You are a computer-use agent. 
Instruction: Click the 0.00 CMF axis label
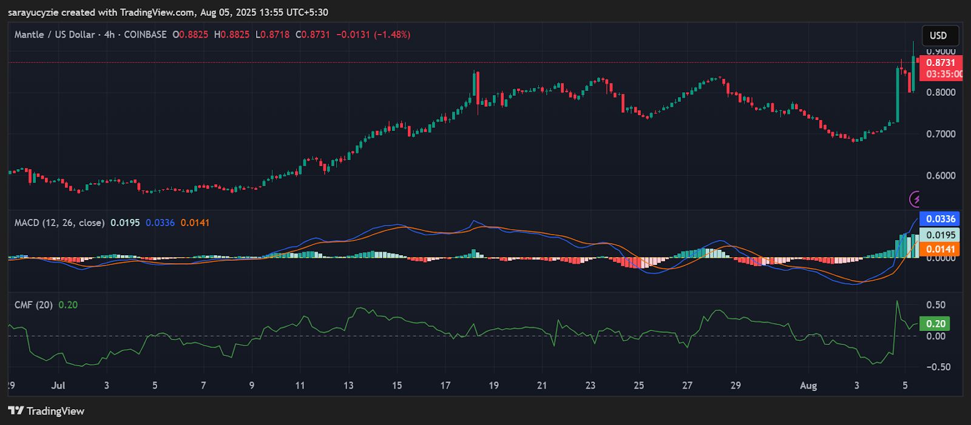pos(936,336)
